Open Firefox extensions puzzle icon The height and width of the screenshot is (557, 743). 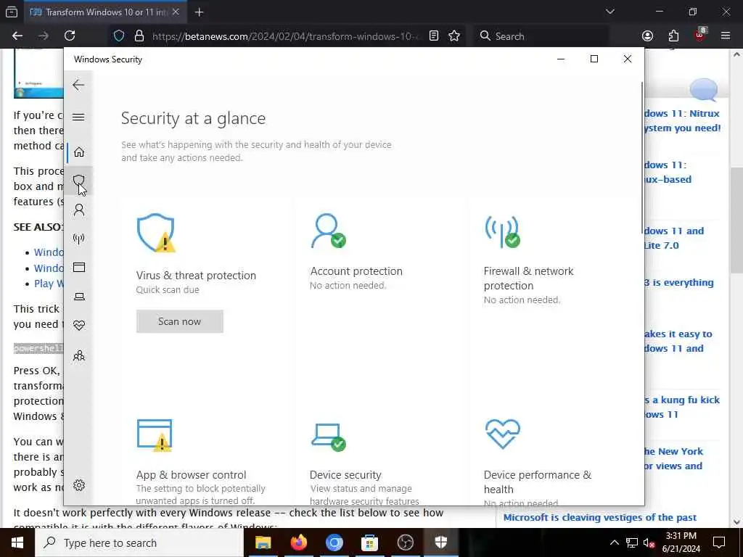pos(673,36)
